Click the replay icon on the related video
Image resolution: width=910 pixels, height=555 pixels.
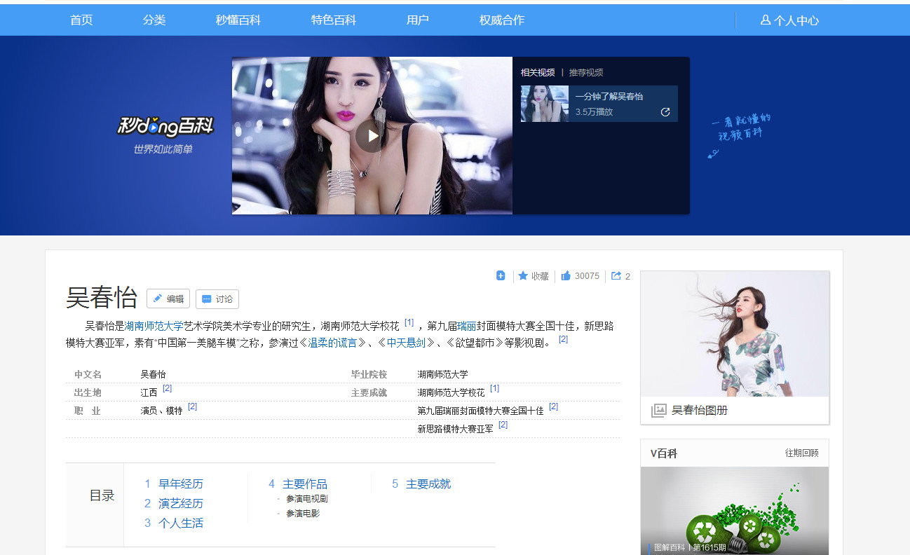[665, 111]
